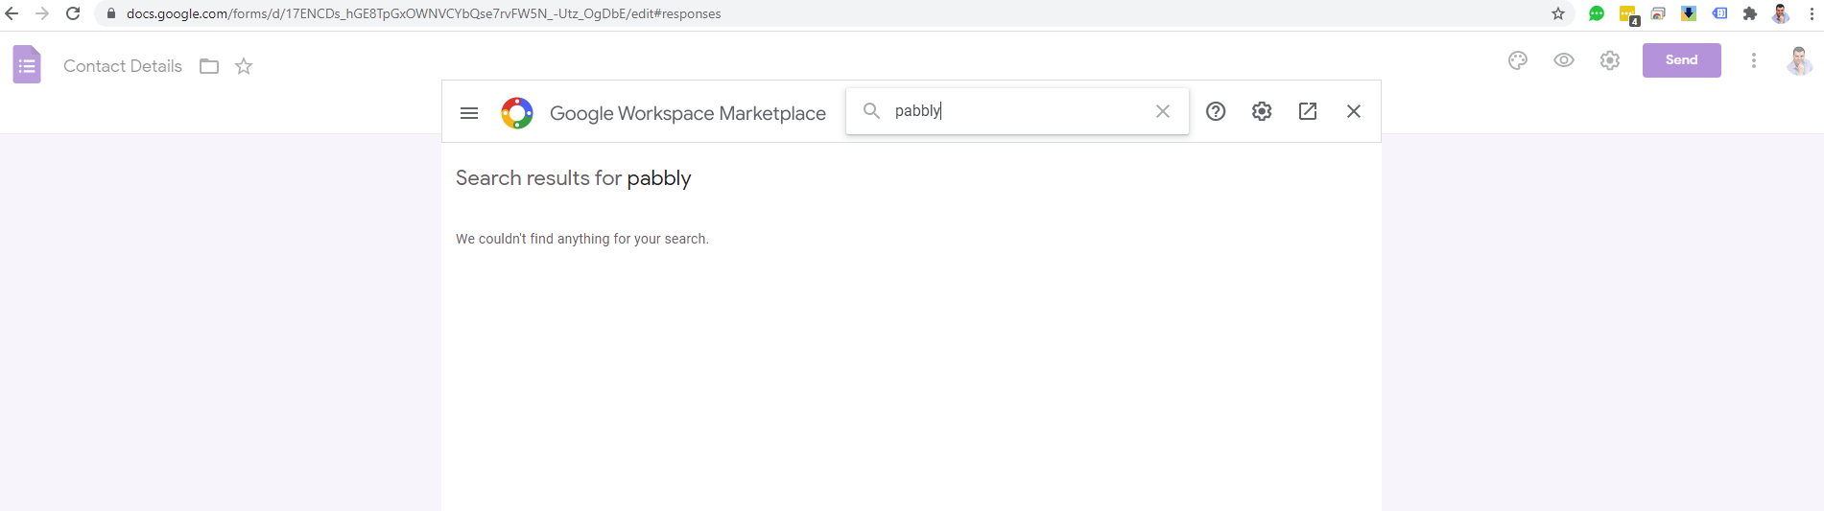1824x511 pixels.
Task: Open Marketplace settings gear
Action: pos(1262,111)
